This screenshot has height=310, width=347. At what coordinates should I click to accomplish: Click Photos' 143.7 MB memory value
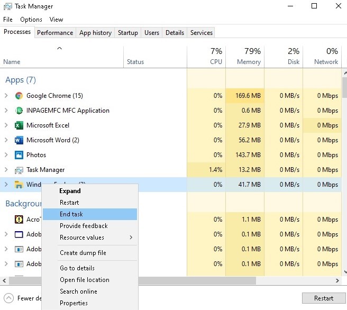point(248,155)
